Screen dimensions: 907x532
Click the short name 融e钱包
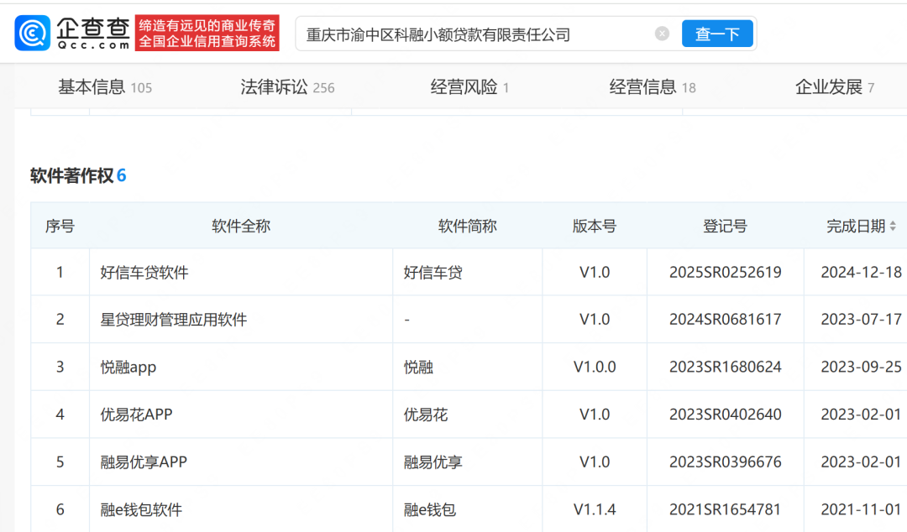(430, 509)
